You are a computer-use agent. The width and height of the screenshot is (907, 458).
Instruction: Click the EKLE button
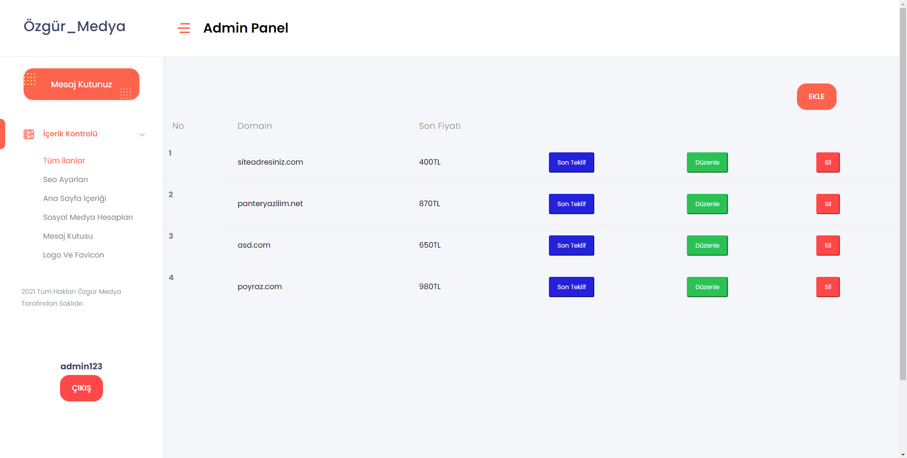(x=816, y=97)
